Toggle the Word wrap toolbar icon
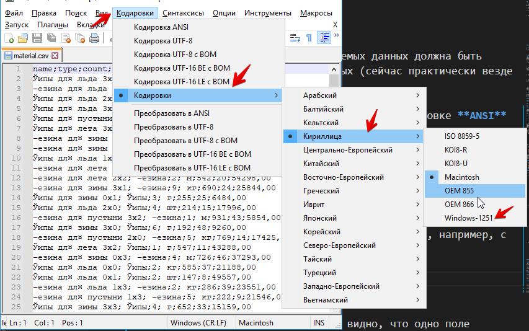 click(x=295, y=38)
